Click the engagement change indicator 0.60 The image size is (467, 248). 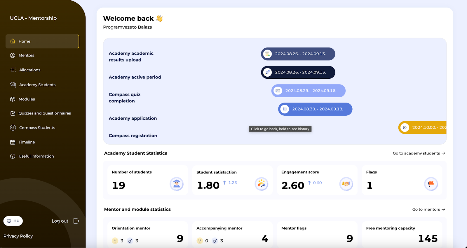(315, 183)
